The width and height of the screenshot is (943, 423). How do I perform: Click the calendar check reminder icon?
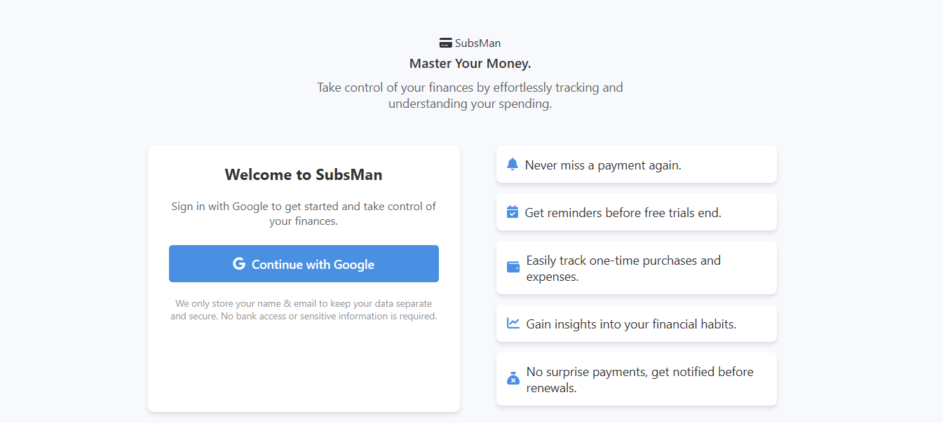[x=513, y=212]
